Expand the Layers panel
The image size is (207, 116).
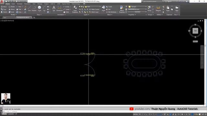86,15
